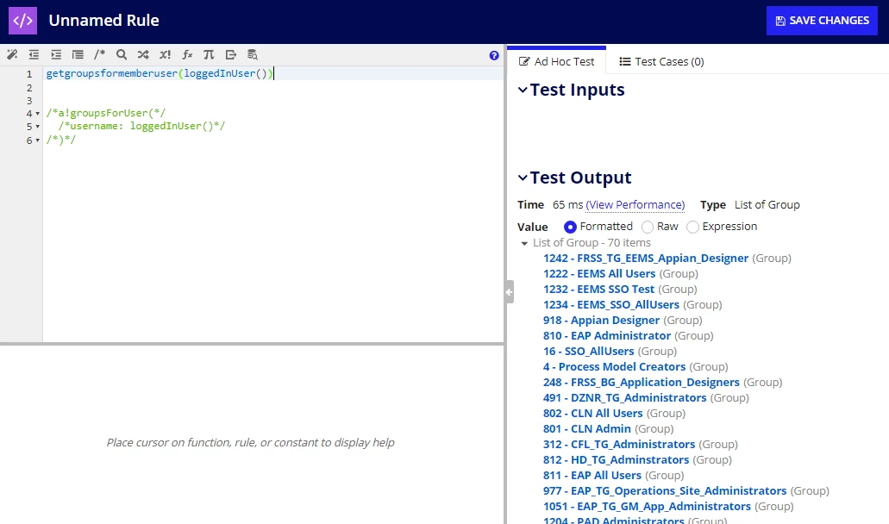Open group 4 - Process Model Creators
Screen dimensions: 889x524
614,366
